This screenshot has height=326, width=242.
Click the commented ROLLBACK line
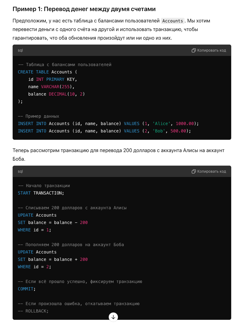click(33, 311)
